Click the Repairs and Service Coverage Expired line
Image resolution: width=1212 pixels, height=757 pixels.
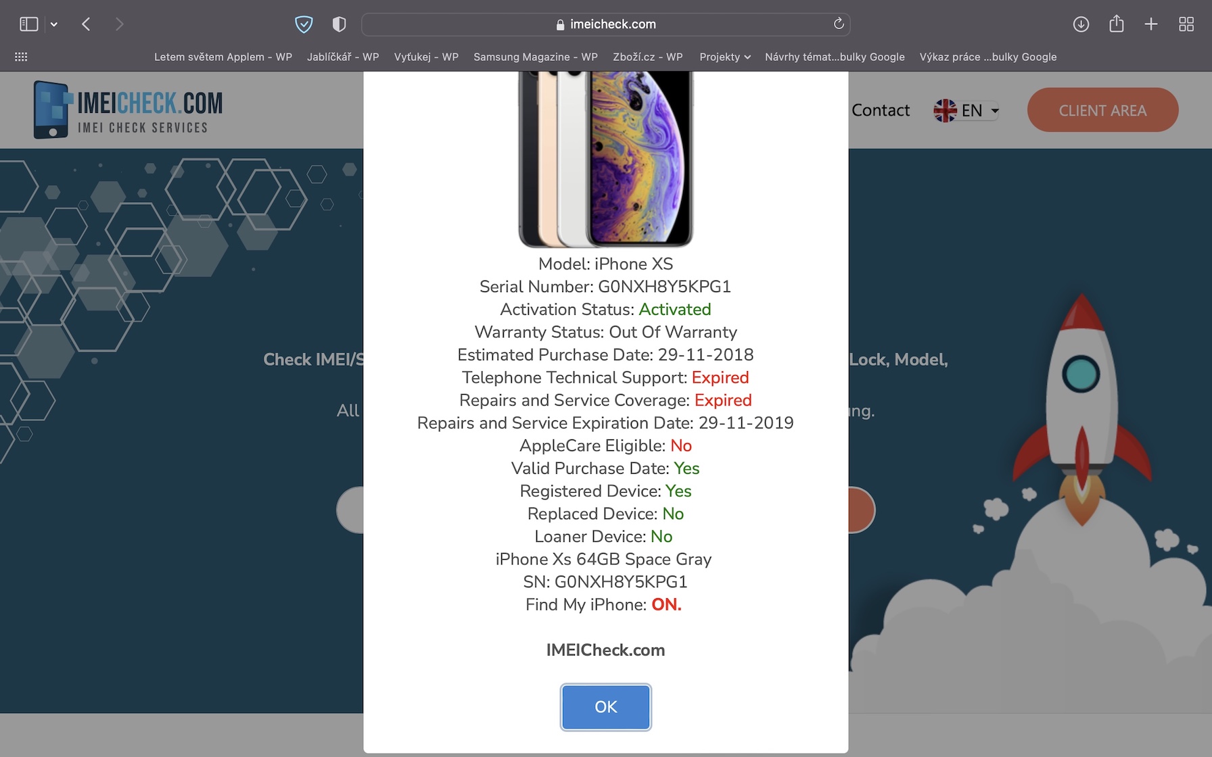pyautogui.click(x=606, y=400)
